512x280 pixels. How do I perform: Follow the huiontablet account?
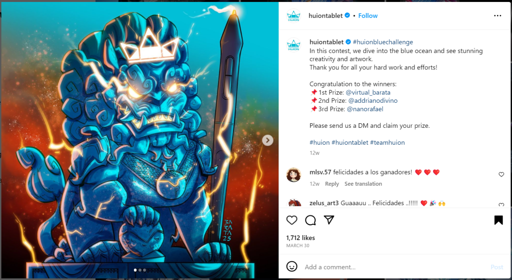tap(367, 15)
